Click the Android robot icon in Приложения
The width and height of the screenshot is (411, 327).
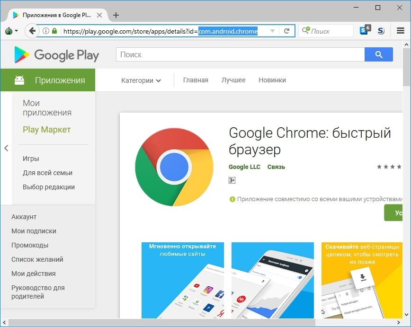click(19, 80)
